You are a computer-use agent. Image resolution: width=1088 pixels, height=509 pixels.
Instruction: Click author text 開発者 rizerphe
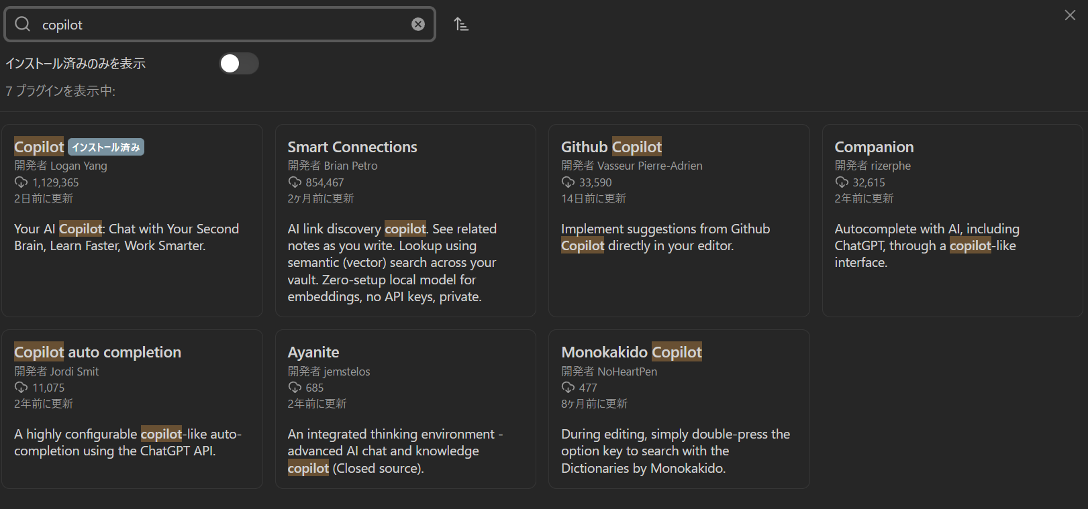(x=873, y=166)
